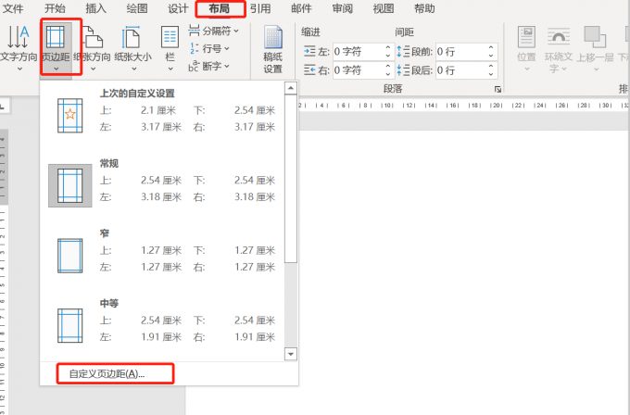Click the horizontal ruler at mark 10
Viewport: 630px width, 415px height.
point(387,106)
